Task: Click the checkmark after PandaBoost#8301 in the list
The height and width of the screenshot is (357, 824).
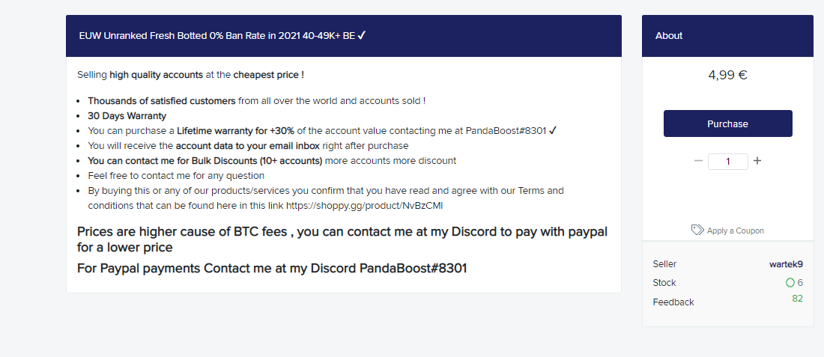Action: [552, 130]
